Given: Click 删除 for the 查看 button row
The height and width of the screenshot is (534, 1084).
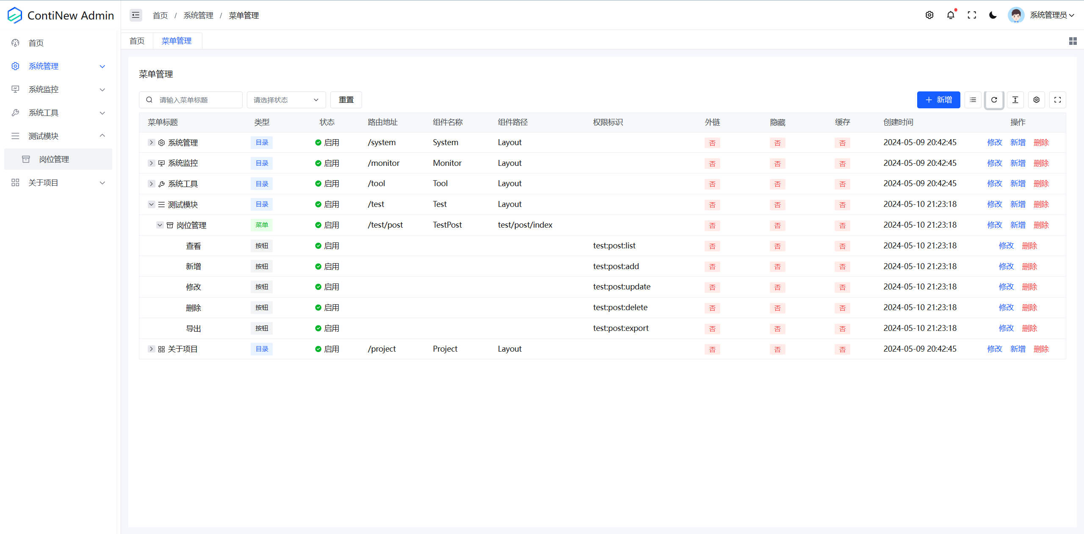Looking at the screenshot, I should tap(1029, 246).
